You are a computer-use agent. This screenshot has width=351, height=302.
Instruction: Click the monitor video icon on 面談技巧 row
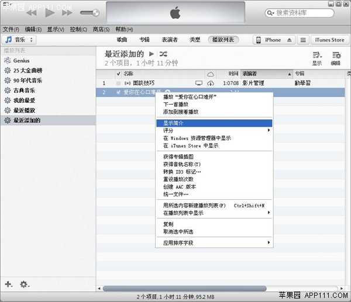(x=199, y=83)
